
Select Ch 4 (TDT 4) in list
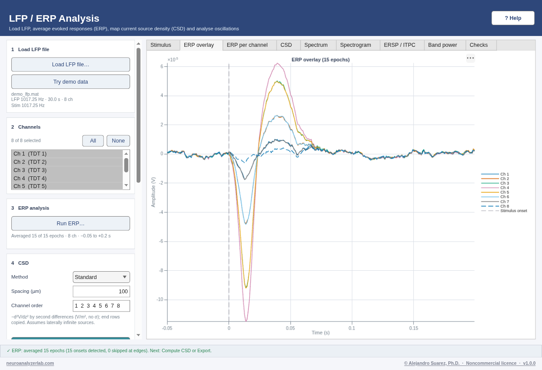click(x=67, y=179)
